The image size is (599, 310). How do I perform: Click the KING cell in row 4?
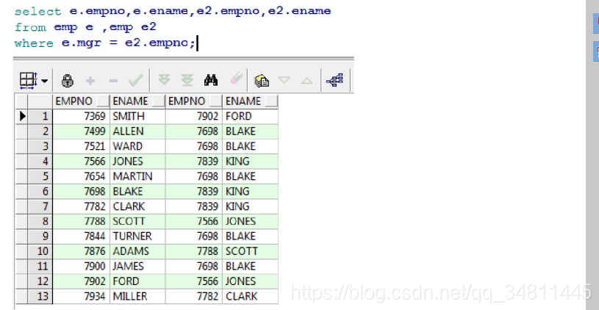(250, 161)
